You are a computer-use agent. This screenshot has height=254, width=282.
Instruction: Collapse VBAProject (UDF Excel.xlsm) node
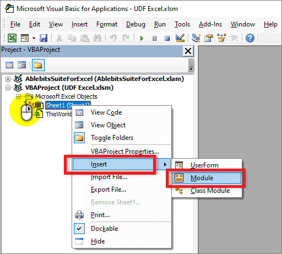point(8,88)
